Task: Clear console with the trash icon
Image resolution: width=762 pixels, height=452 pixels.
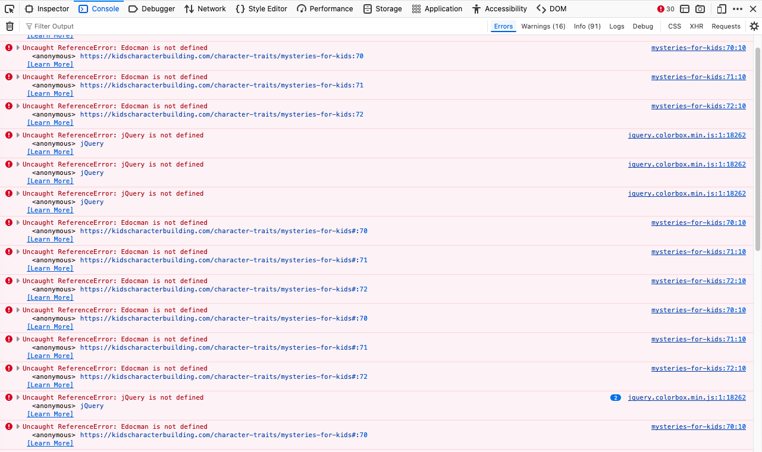Action: pos(10,26)
